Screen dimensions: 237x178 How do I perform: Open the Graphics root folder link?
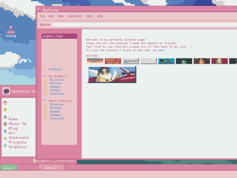click(x=55, y=69)
